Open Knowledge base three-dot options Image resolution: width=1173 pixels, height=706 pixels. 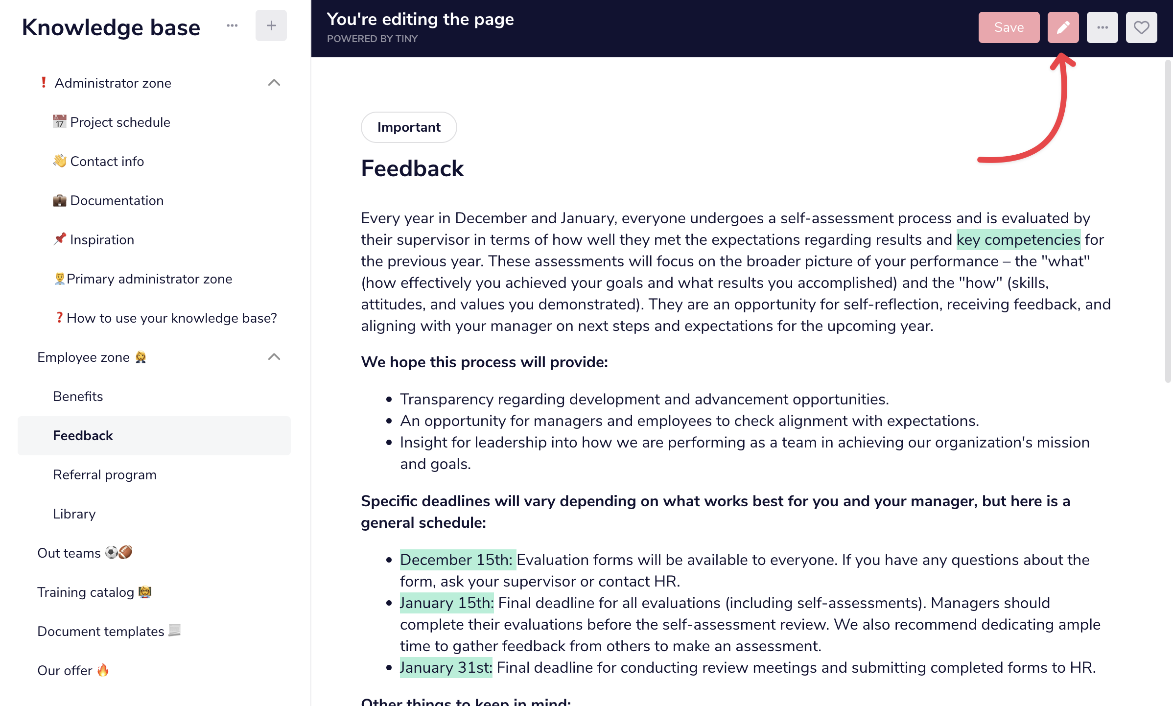[232, 25]
